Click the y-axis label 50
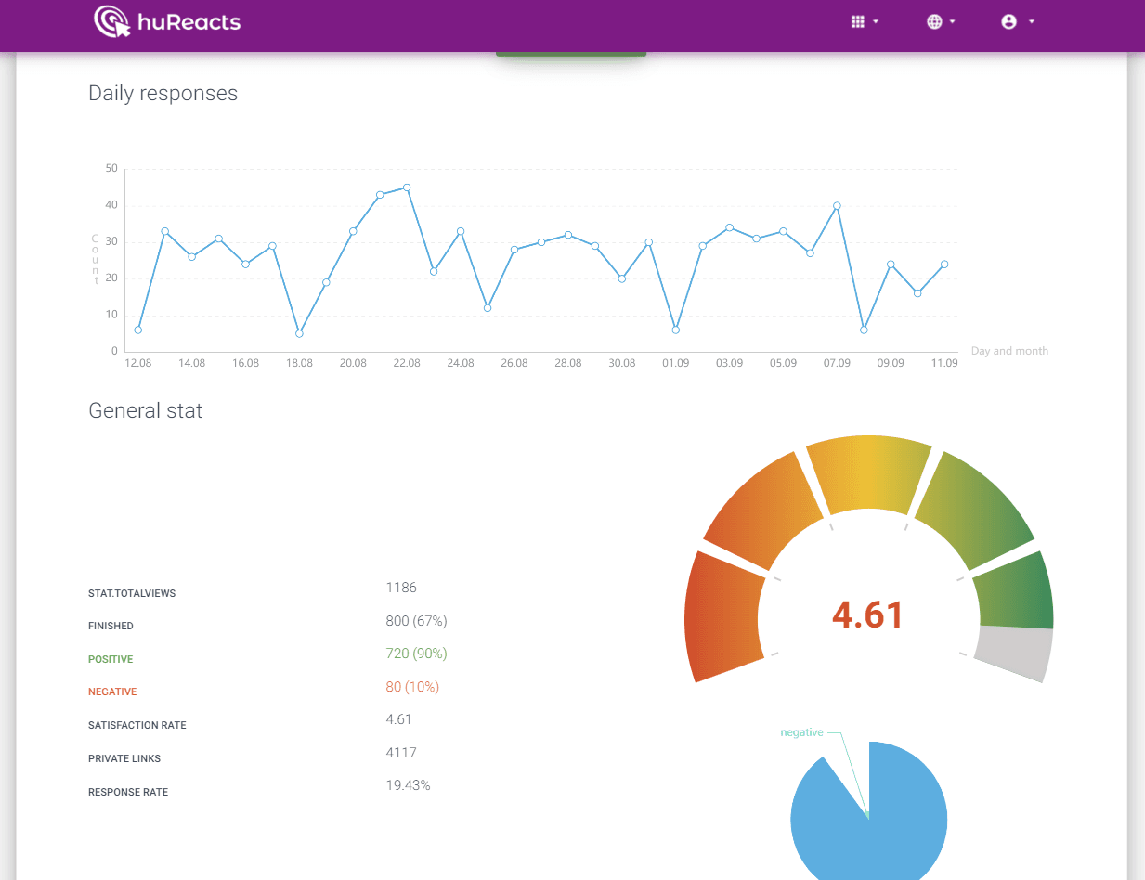This screenshot has height=880, width=1145. [x=111, y=169]
